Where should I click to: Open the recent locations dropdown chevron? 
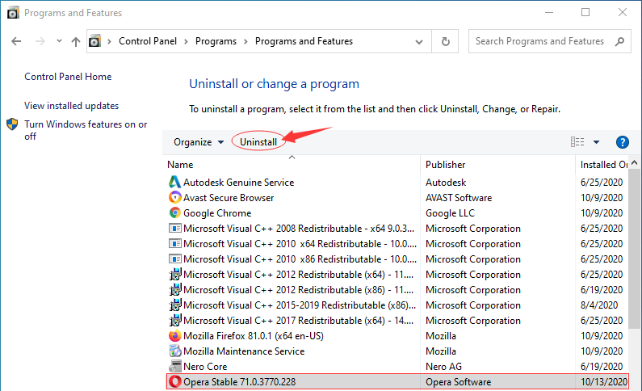click(x=60, y=41)
